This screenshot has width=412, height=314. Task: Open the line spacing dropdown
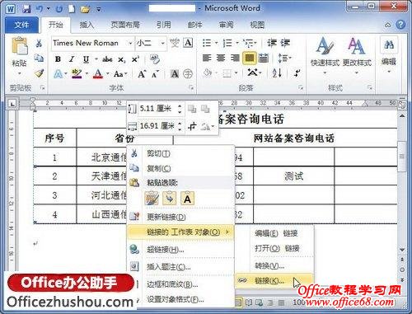click(x=284, y=58)
